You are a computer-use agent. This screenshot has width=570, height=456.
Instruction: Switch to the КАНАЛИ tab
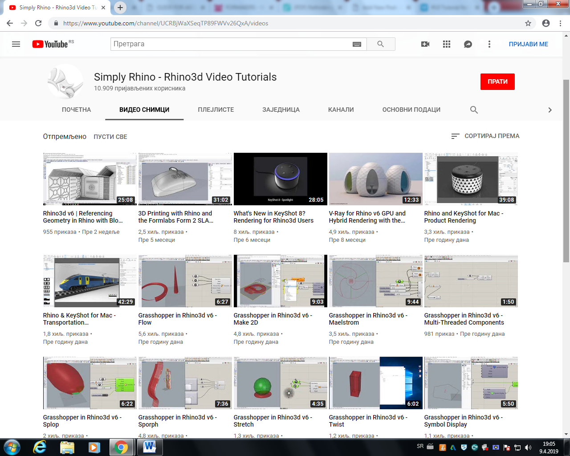[341, 110]
